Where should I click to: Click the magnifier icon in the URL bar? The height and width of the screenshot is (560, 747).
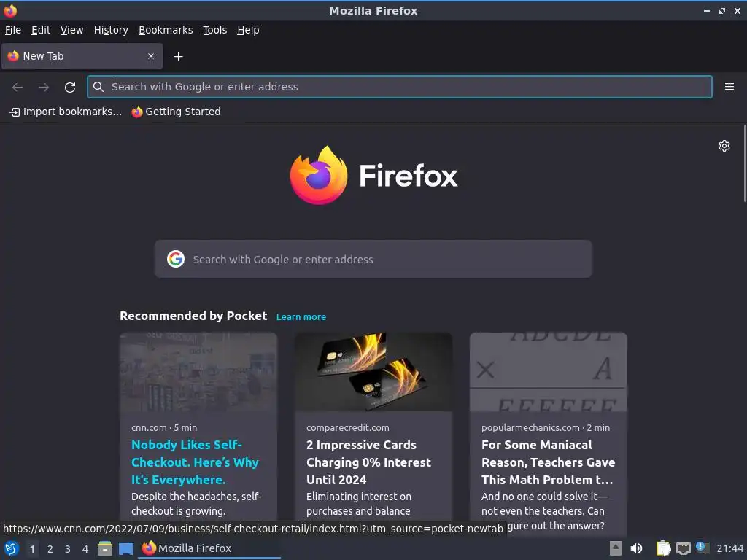pyautogui.click(x=98, y=87)
